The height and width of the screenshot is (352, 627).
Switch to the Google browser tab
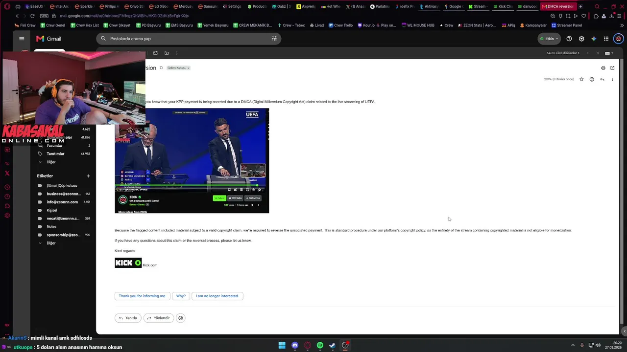454,6
